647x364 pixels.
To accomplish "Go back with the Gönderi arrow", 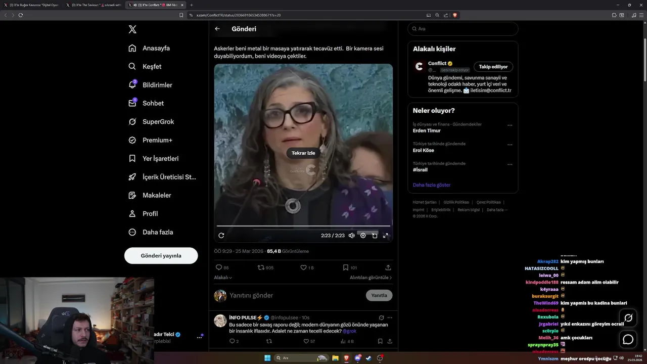I will pos(217,29).
